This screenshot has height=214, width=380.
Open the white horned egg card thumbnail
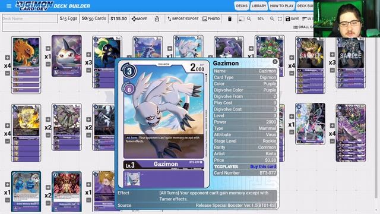(x=66, y=56)
